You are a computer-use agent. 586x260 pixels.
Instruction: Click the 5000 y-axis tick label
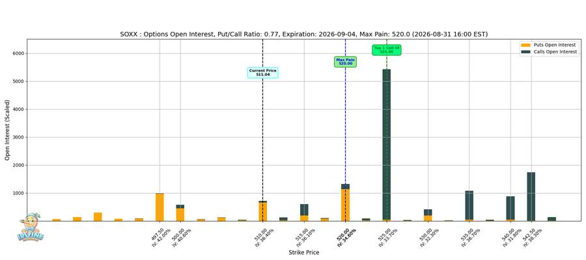tap(19, 81)
